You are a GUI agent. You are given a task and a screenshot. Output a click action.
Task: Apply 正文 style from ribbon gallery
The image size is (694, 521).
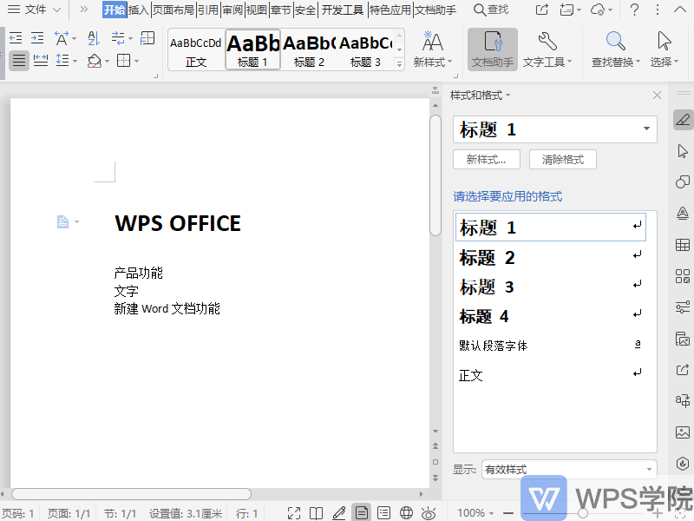point(196,49)
